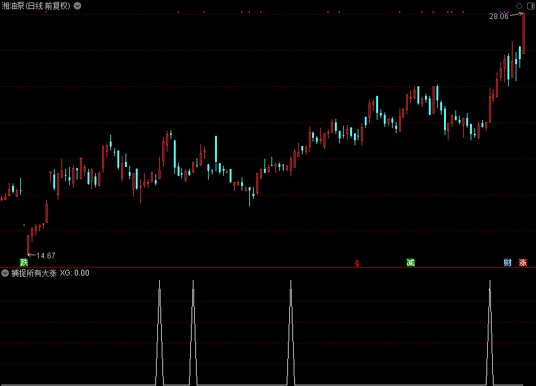This screenshot has height=386, width=536.
Task: Click the tall red candlestick at far right
Action: (523, 33)
